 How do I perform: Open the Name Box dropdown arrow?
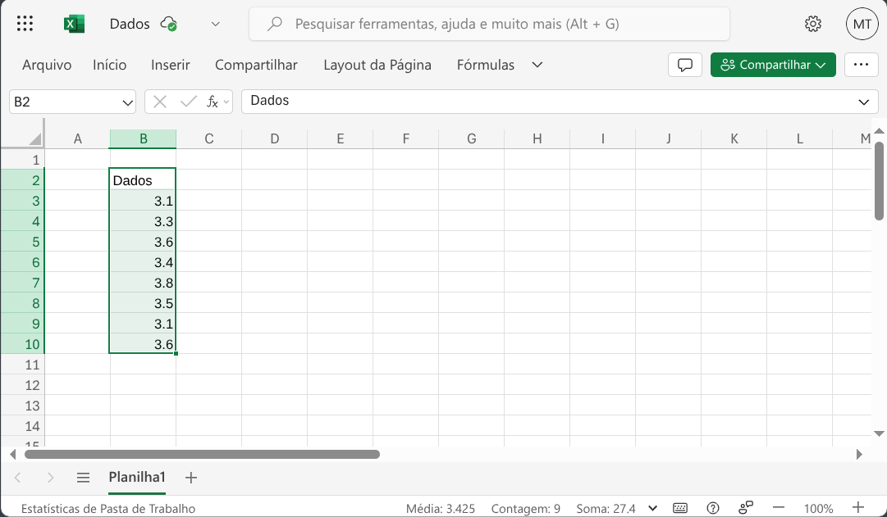(x=128, y=102)
